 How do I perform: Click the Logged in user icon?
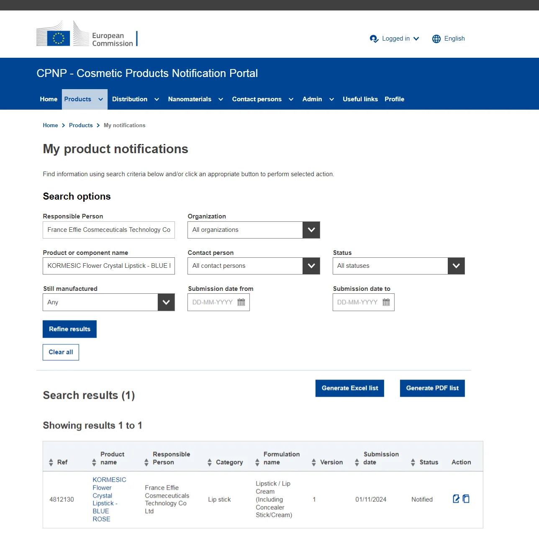click(374, 39)
